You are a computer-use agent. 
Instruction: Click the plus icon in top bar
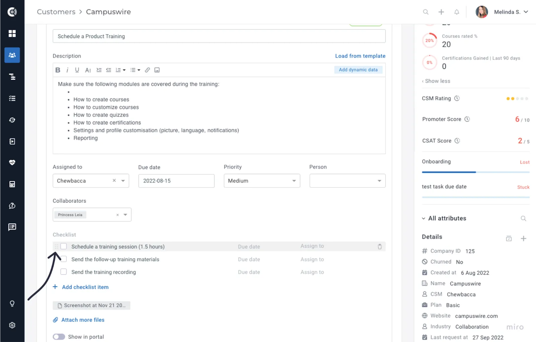[x=441, y=12]
